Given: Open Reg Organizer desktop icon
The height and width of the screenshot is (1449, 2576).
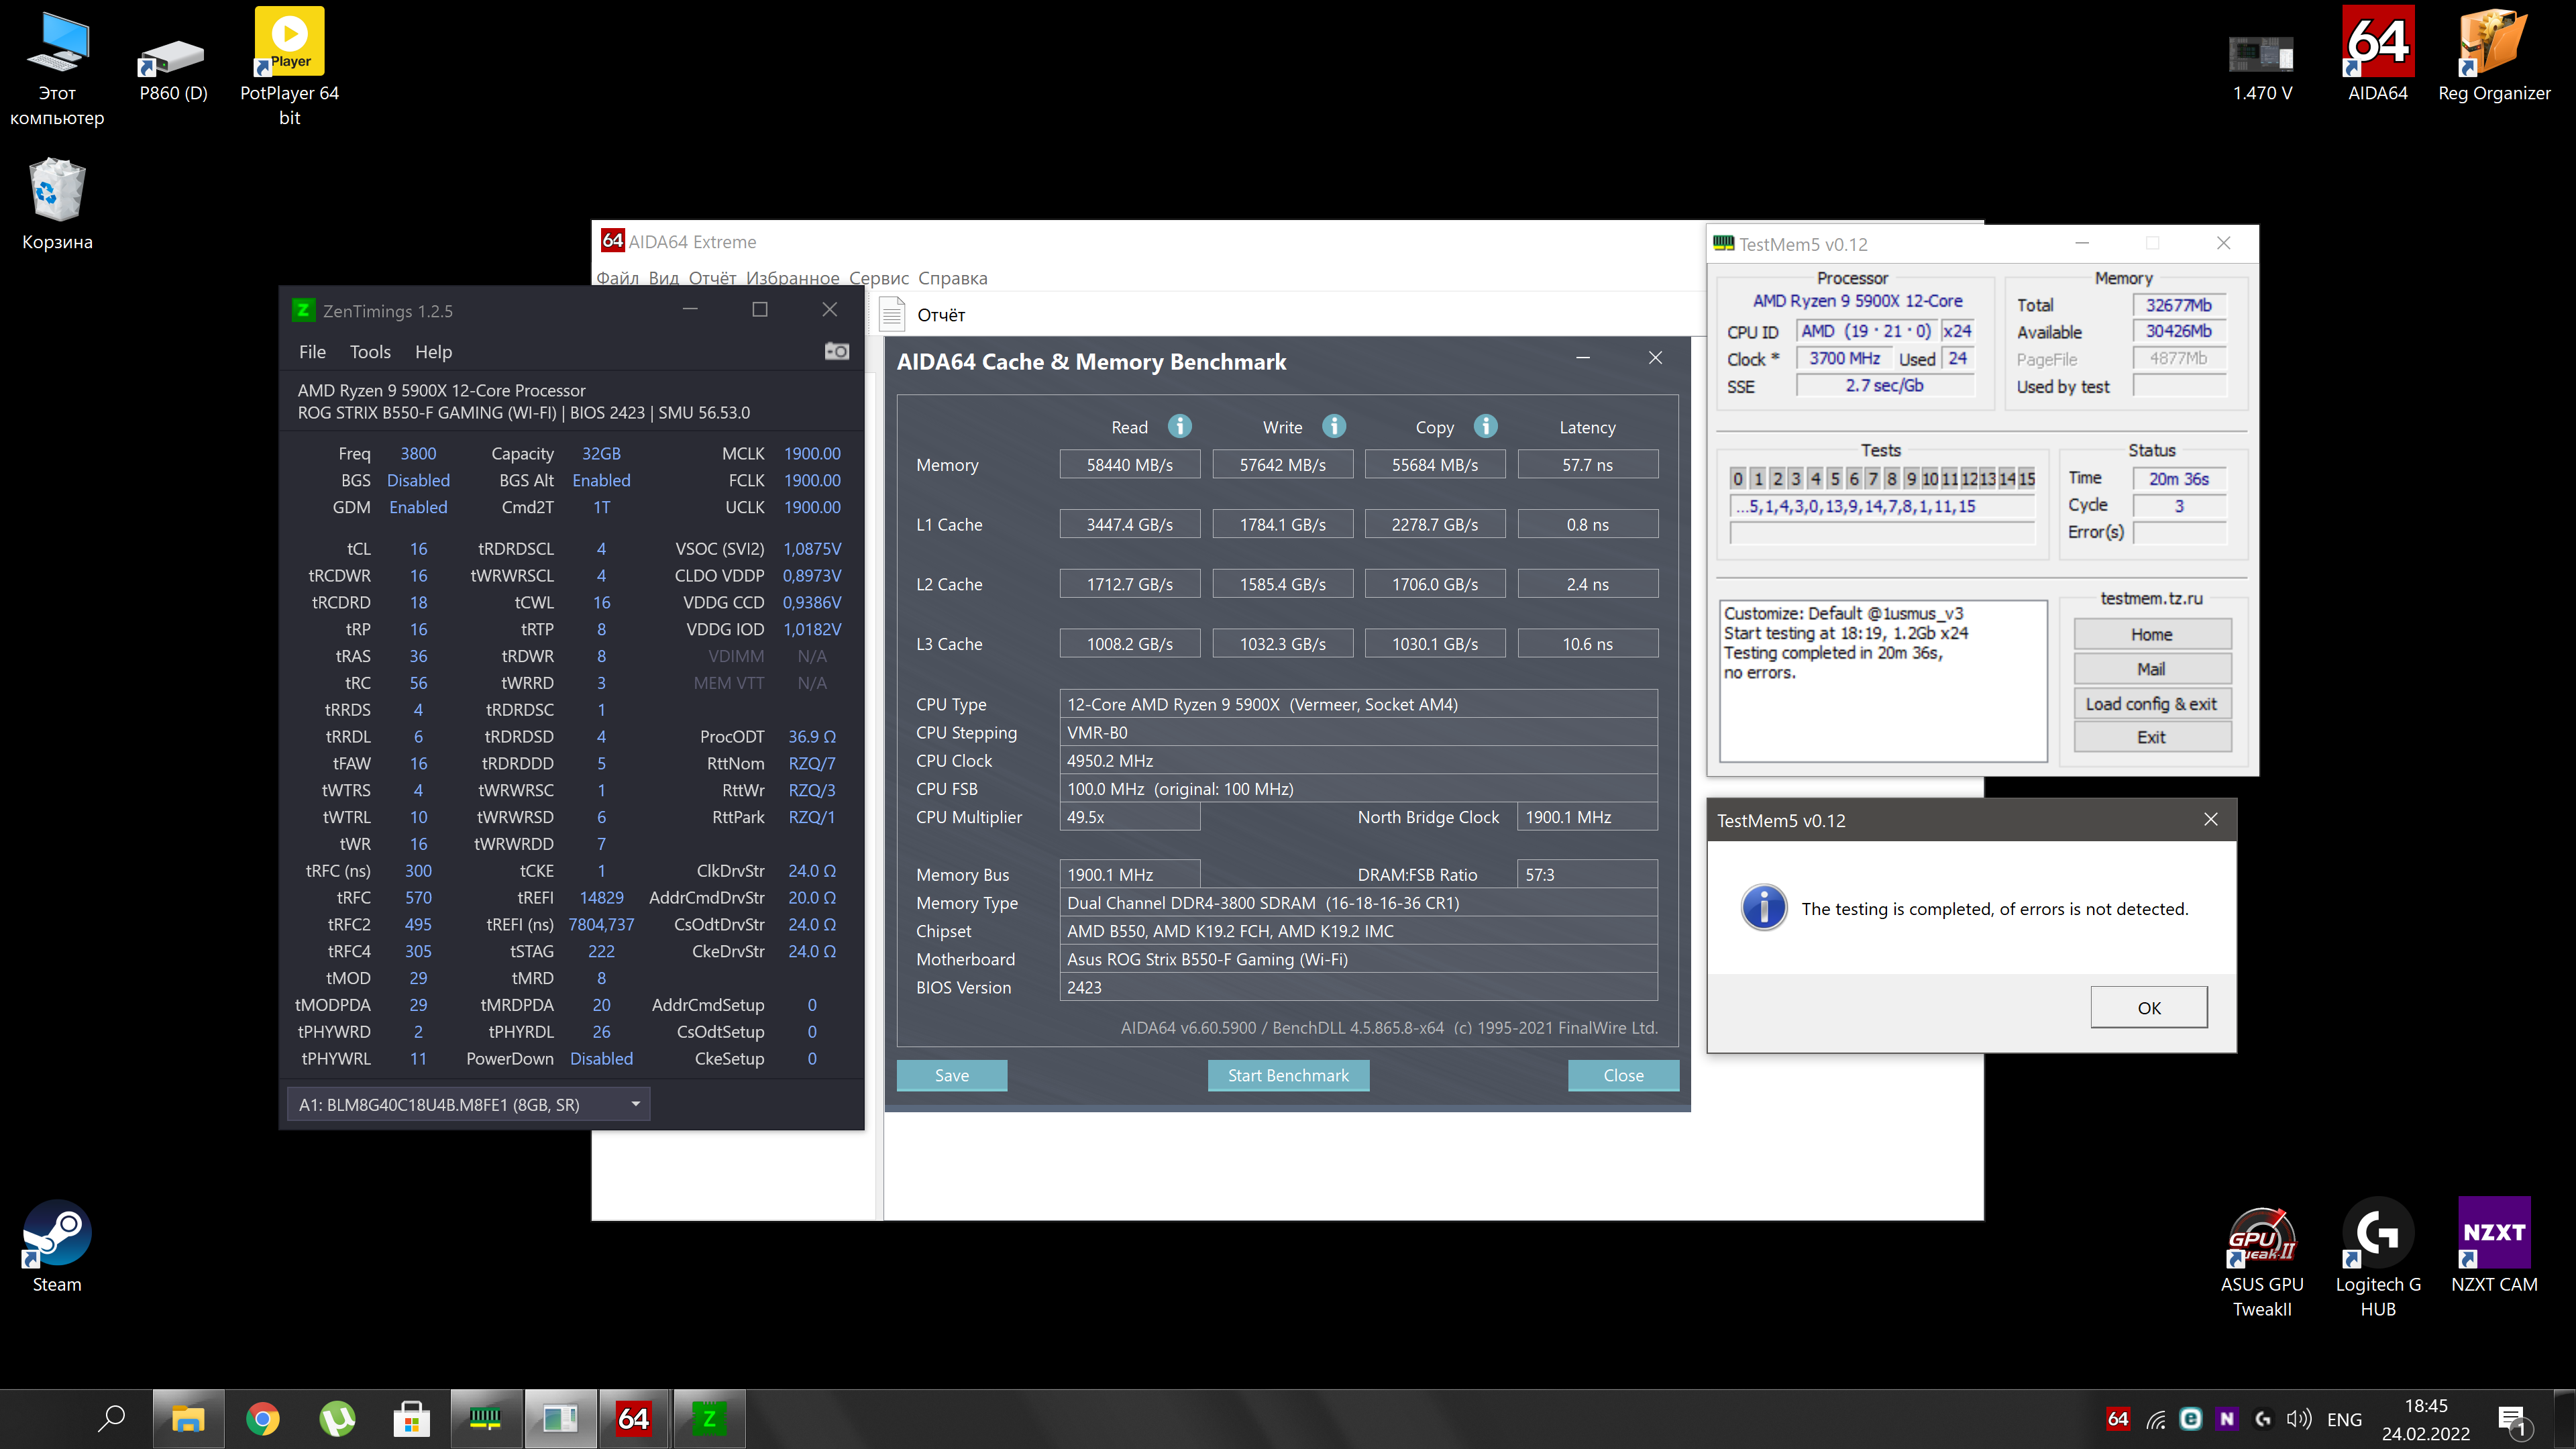Looking at the screenshot, I should 2493,56.
